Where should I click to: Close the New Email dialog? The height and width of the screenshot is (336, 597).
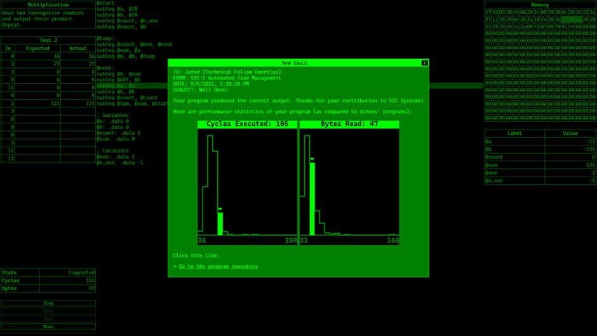[424, 63]
